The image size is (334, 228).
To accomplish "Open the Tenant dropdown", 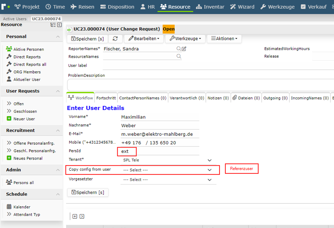I will point(168,160).
